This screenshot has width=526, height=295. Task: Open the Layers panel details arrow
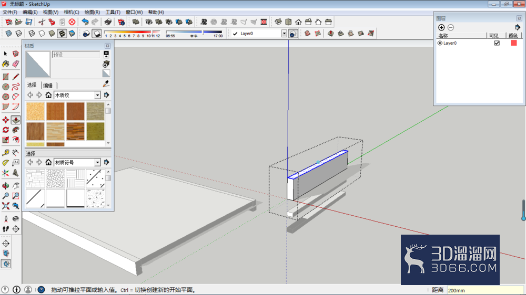[518, 27]
